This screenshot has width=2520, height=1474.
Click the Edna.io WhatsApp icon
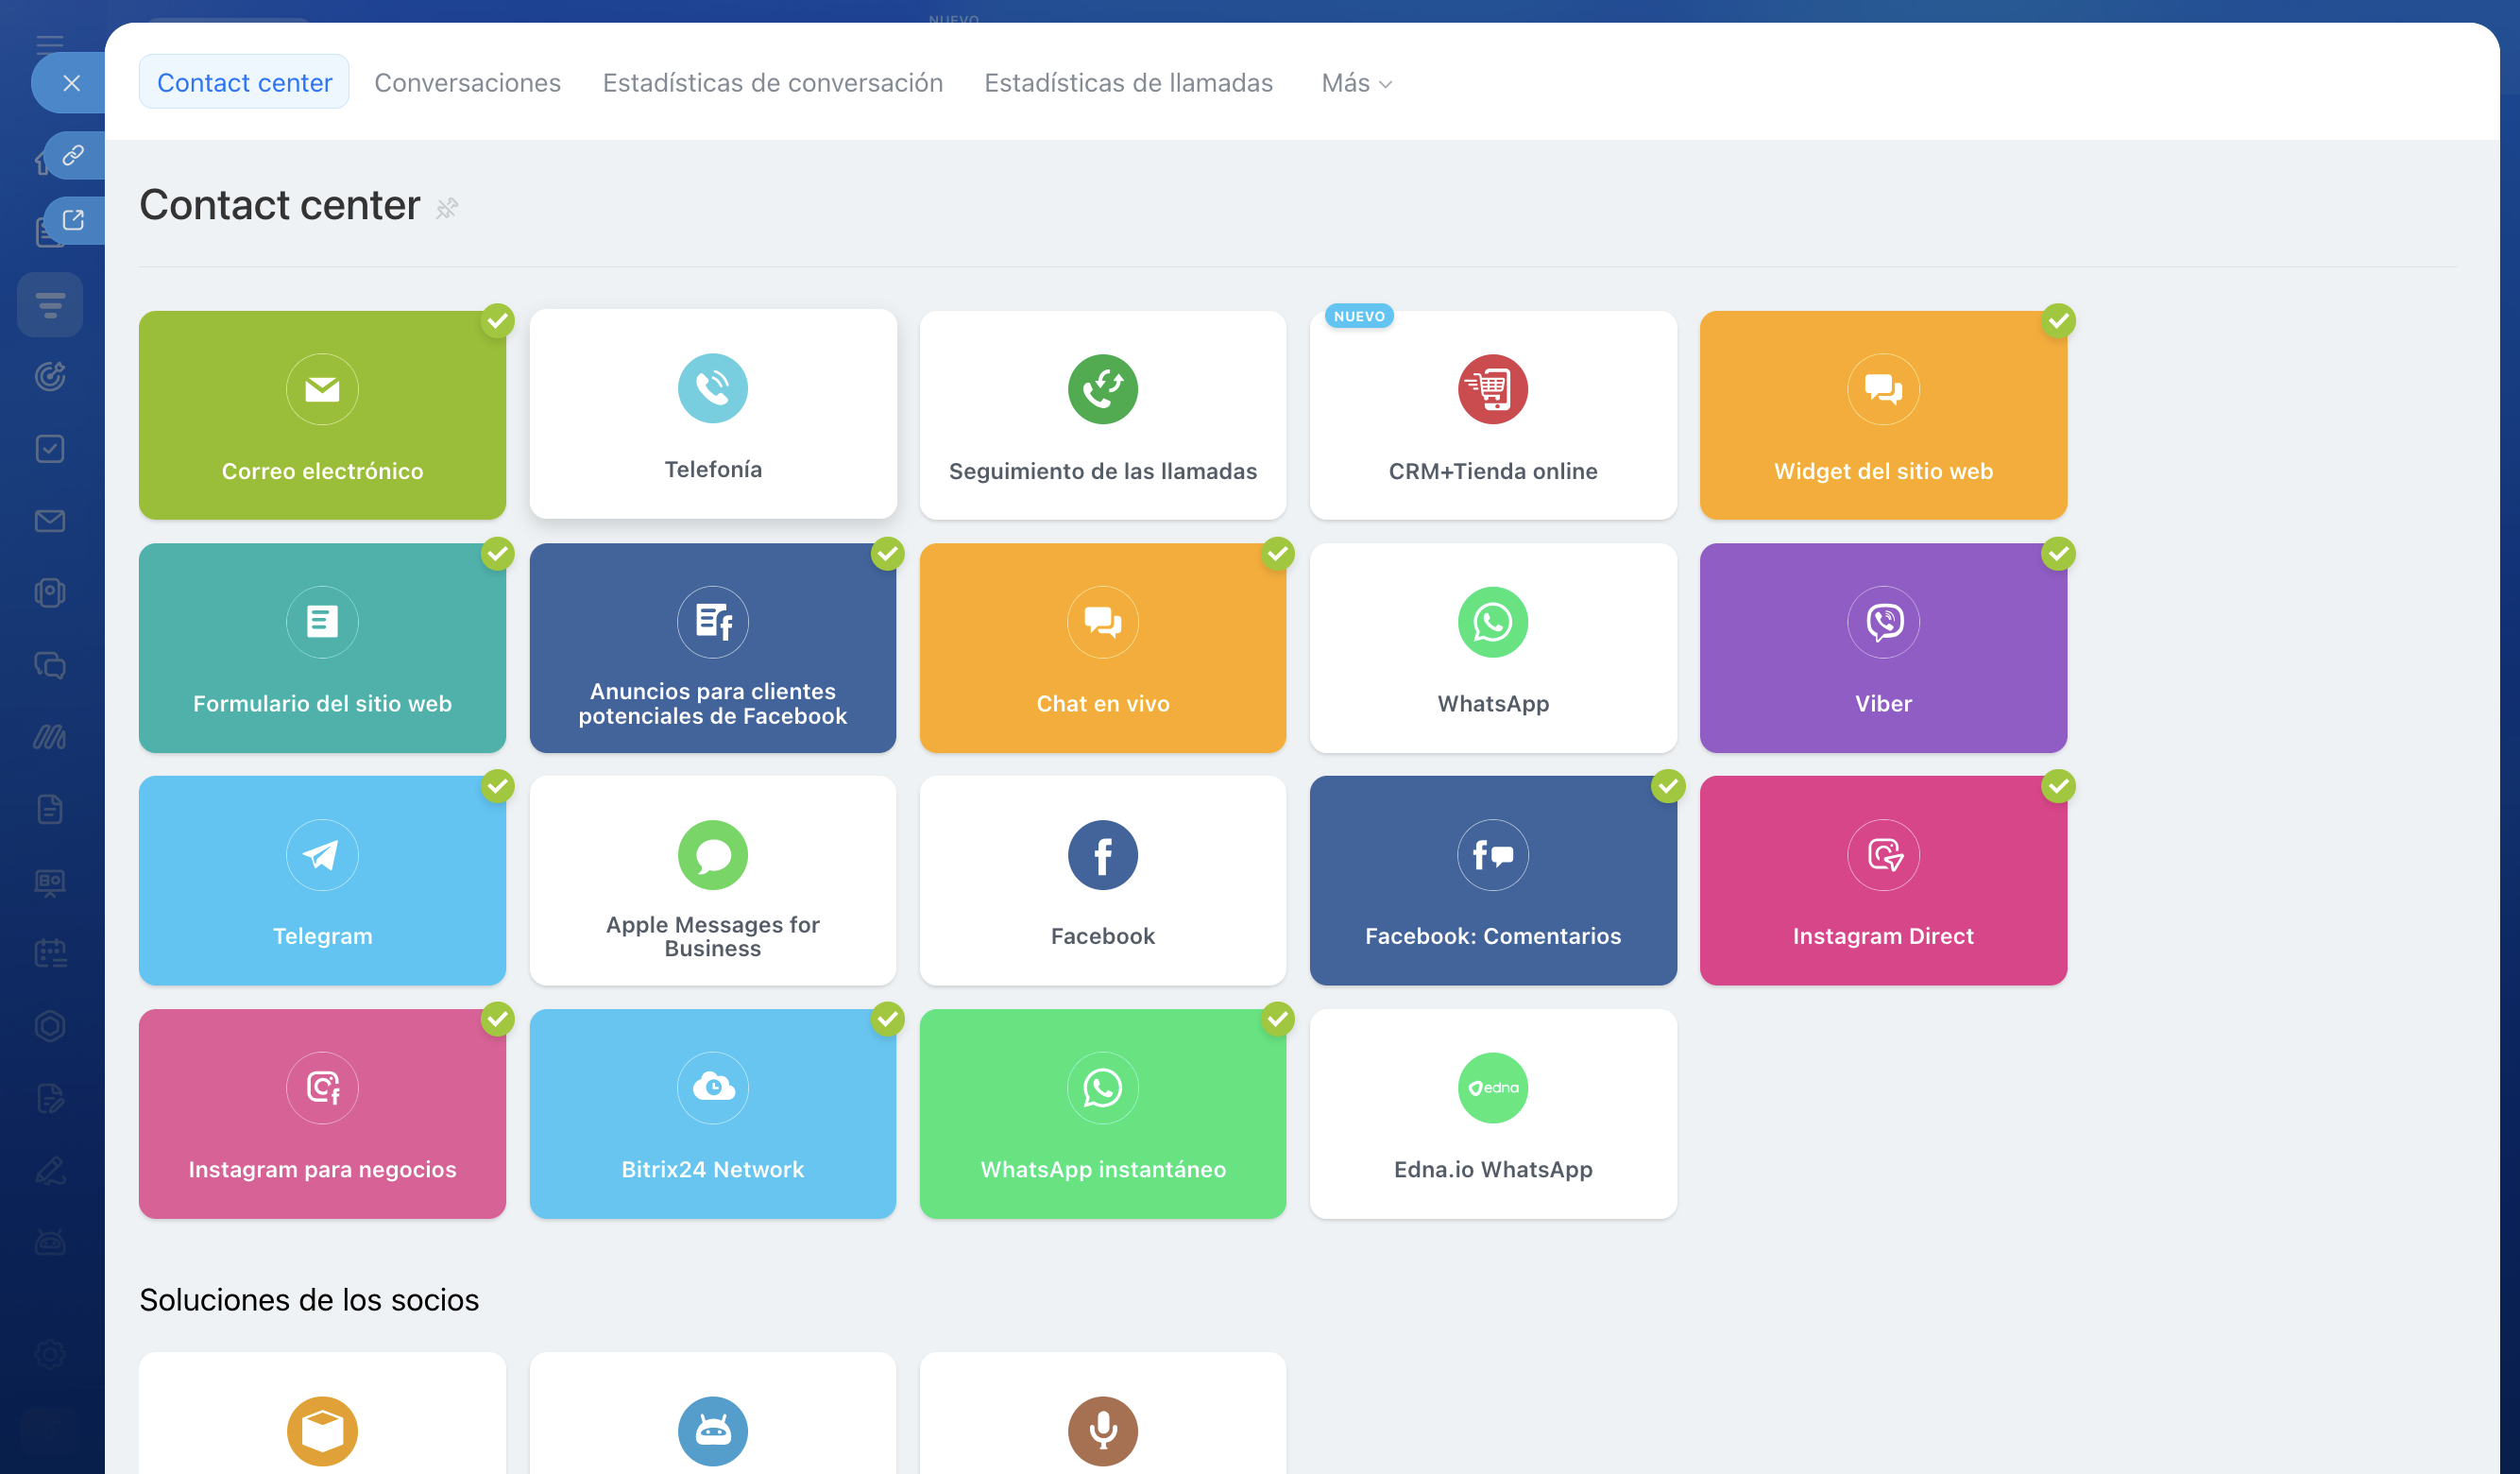[1492, 1087]
